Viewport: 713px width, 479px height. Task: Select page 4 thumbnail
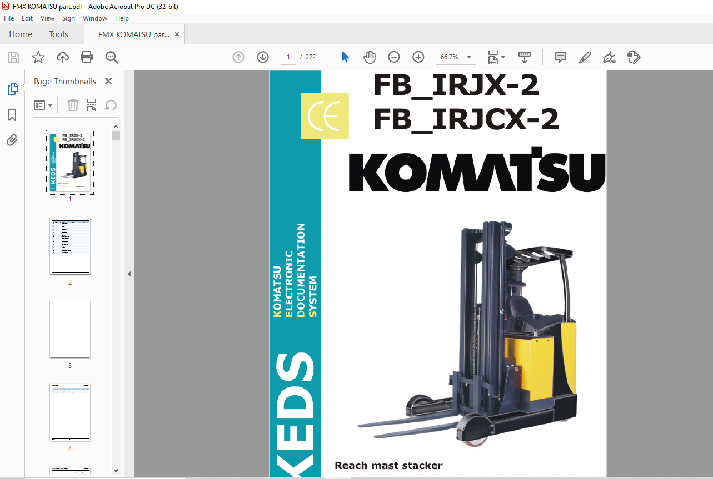pos(70,412)
